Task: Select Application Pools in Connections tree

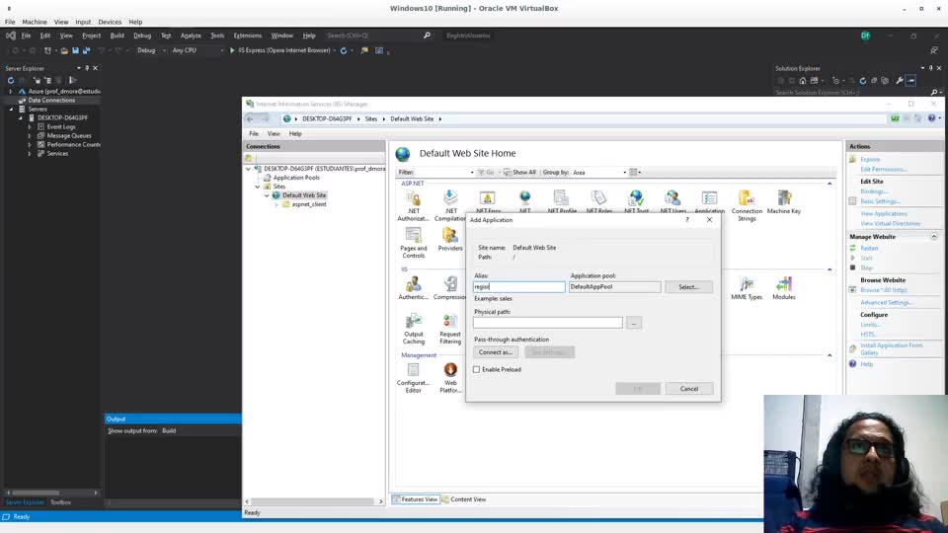Action: (x=295, y=178)
